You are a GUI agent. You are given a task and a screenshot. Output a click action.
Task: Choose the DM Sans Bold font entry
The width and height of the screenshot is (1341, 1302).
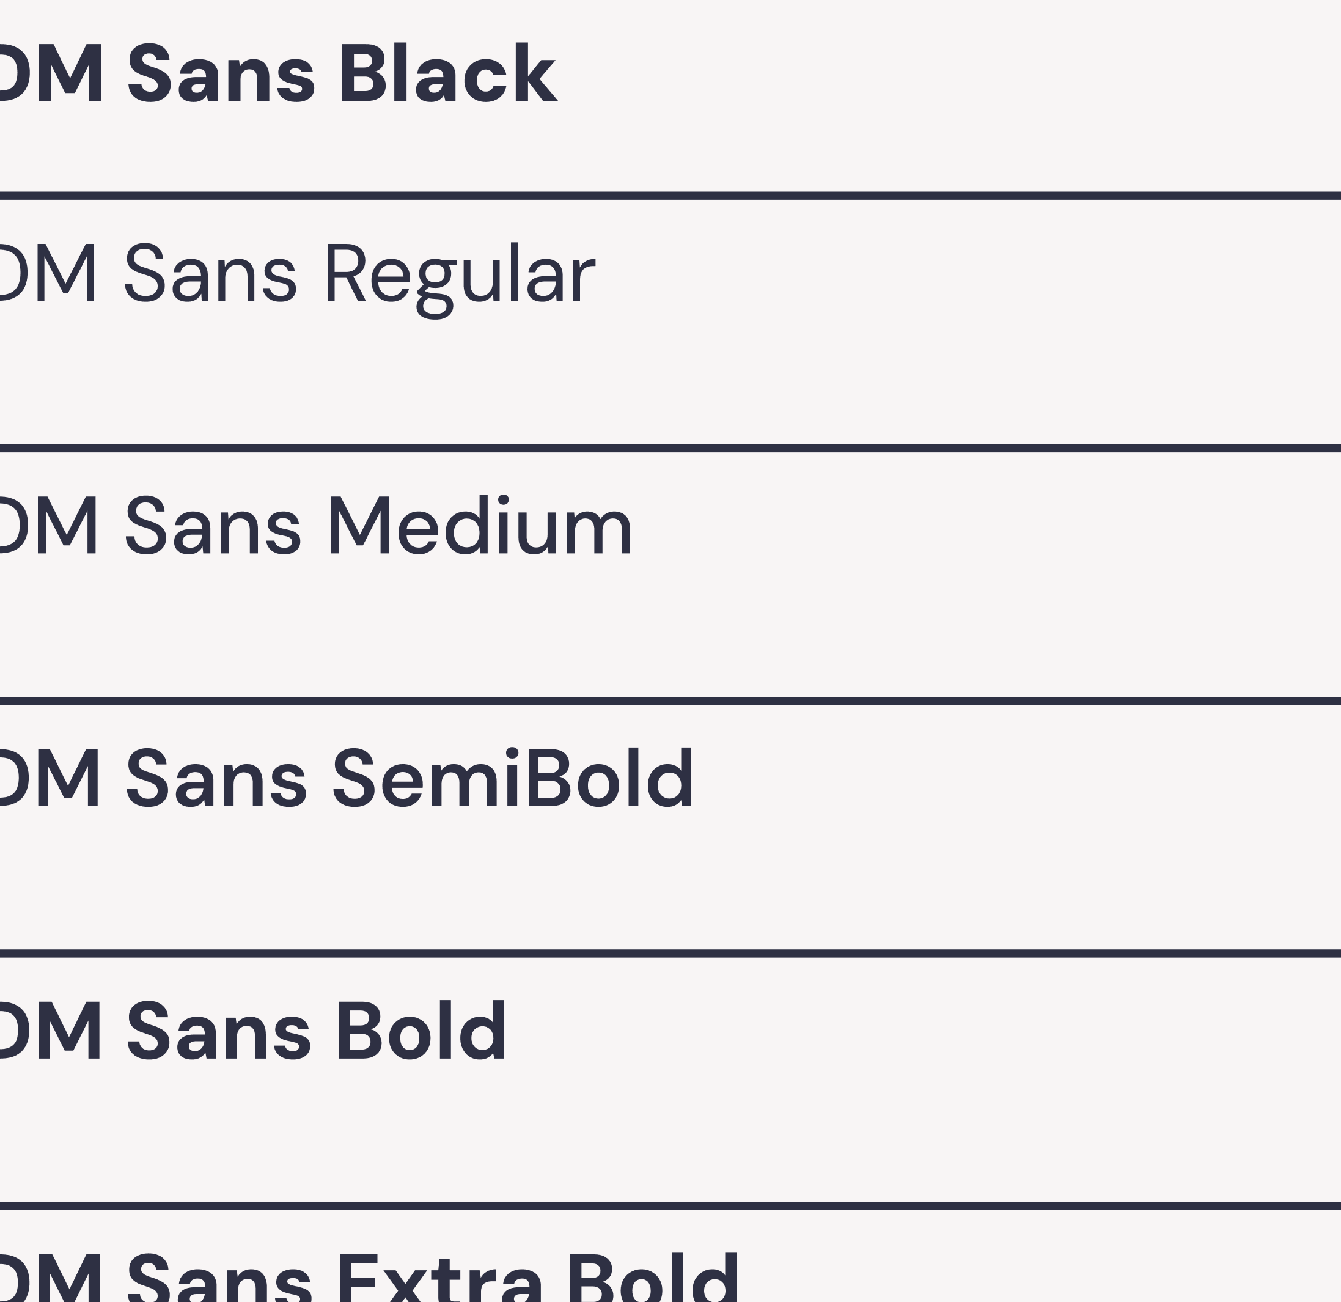tap(253, 1031)
